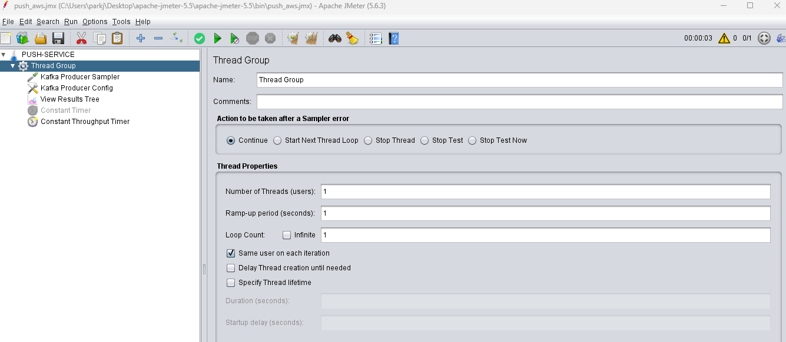Save the test plan with floppy disk icon

tap(58, 38)
